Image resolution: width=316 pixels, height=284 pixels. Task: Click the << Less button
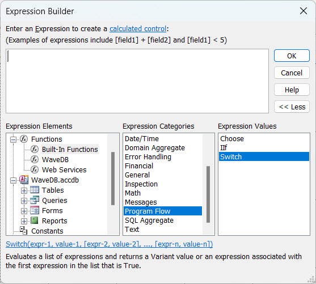[x=292, y=107]
